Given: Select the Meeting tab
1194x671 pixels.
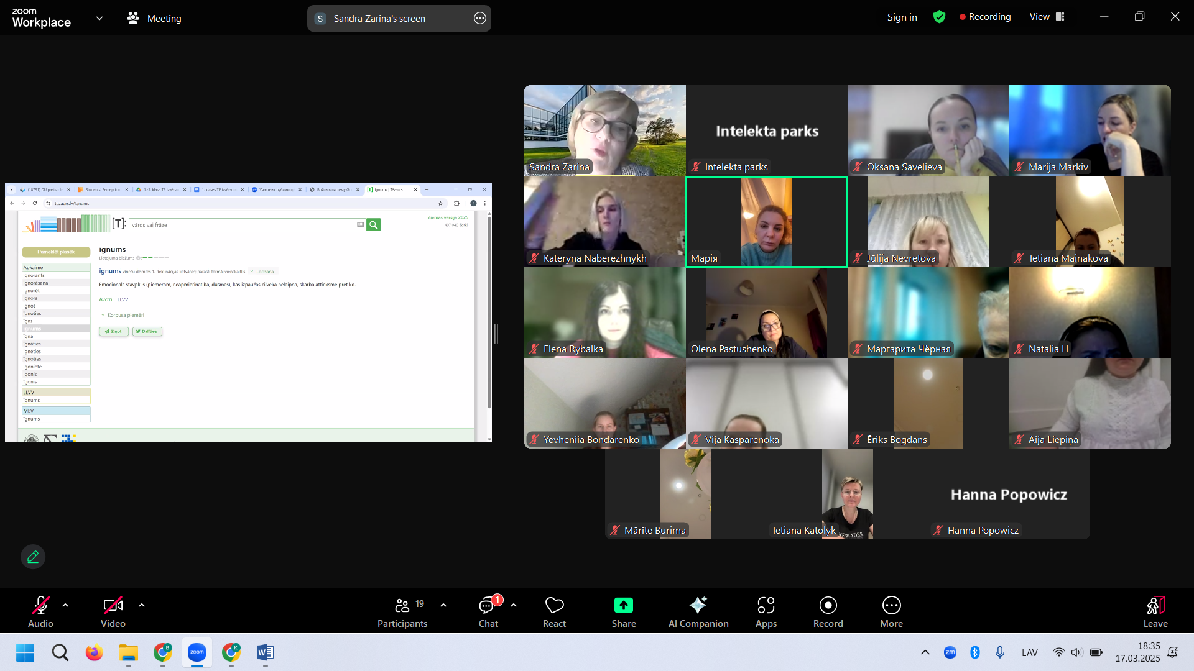Looking at the screenshot, I should click(154, 18).
